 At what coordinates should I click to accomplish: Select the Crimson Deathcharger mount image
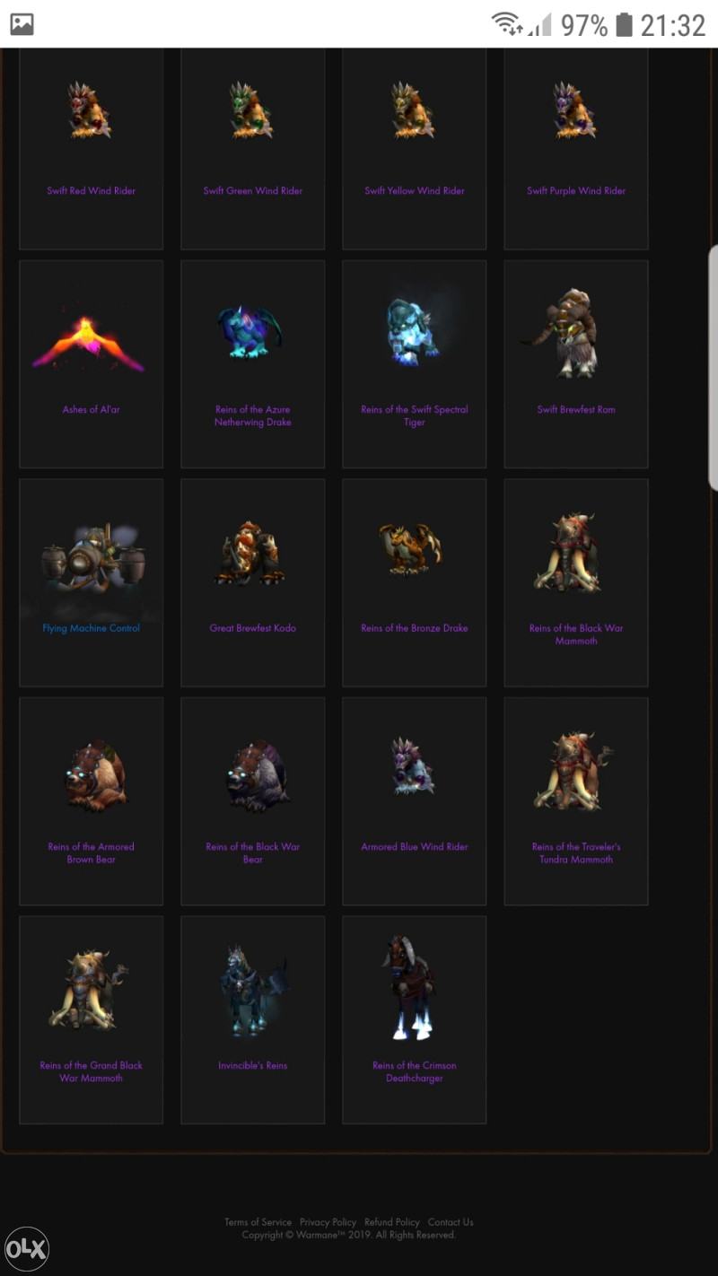tap(411, 987)
